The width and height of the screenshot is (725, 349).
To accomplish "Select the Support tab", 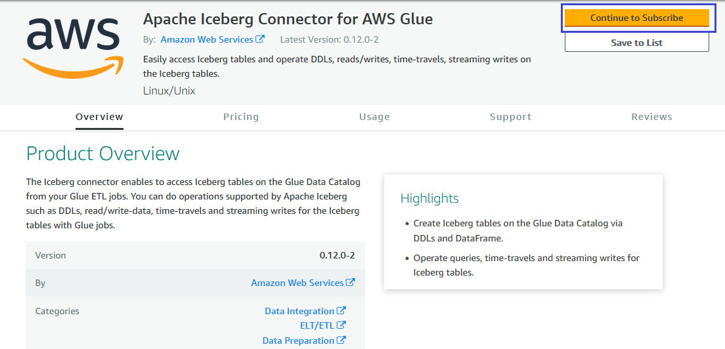I will (510, 117).
